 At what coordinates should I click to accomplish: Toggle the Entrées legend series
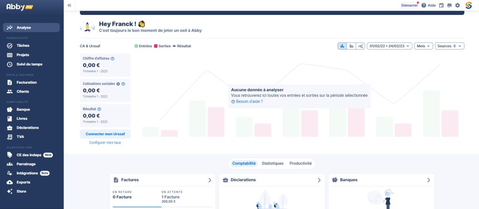[x=143, y=46]
